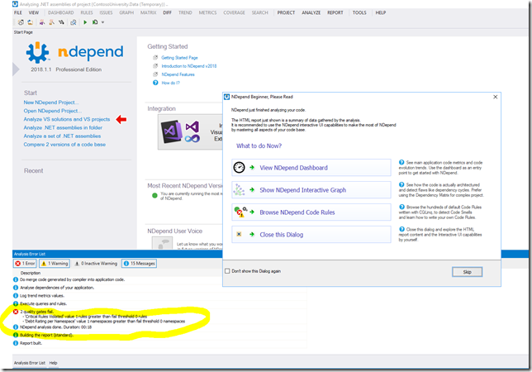This screenshot has height=372, width=532.
Task: Switch to the Analysis Error List bottom tab
Action: [30, 363]
